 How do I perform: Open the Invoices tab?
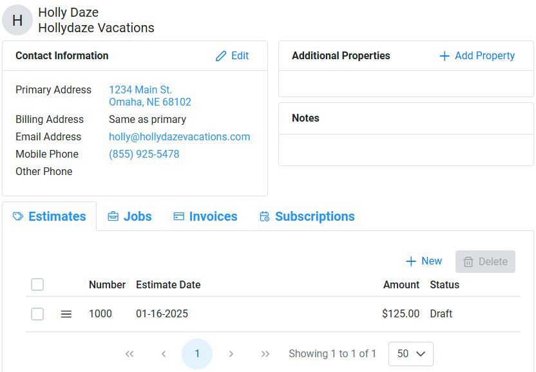[x=206, y=217]
